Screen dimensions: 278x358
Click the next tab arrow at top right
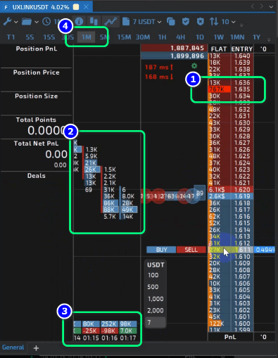(262, 6)
